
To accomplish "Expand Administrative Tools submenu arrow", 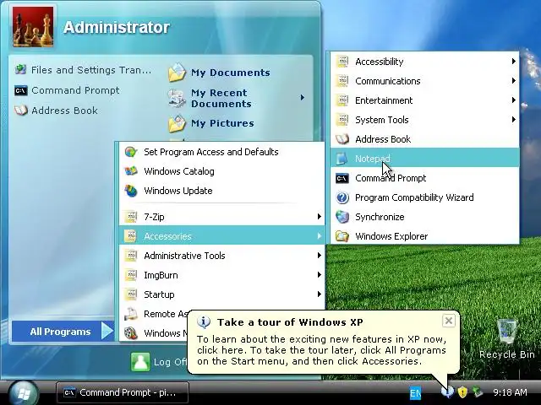I will coord(320,256).
